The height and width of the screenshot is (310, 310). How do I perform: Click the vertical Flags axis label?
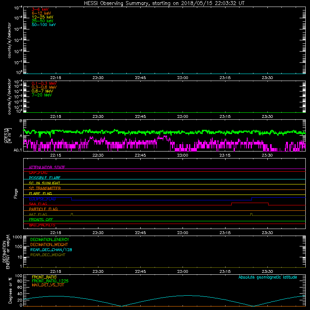point(16,193)
